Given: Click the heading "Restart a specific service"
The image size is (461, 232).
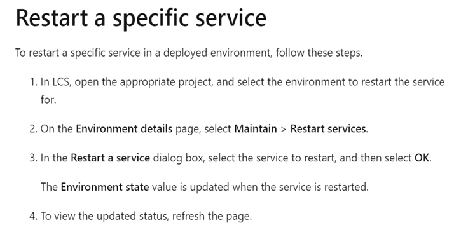Looking at the screenshot, I should click(x=141, y=19).
